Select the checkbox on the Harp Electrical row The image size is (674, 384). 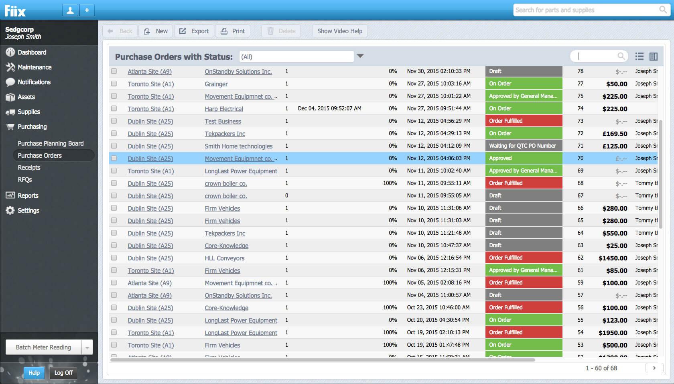tap(114, 108)
